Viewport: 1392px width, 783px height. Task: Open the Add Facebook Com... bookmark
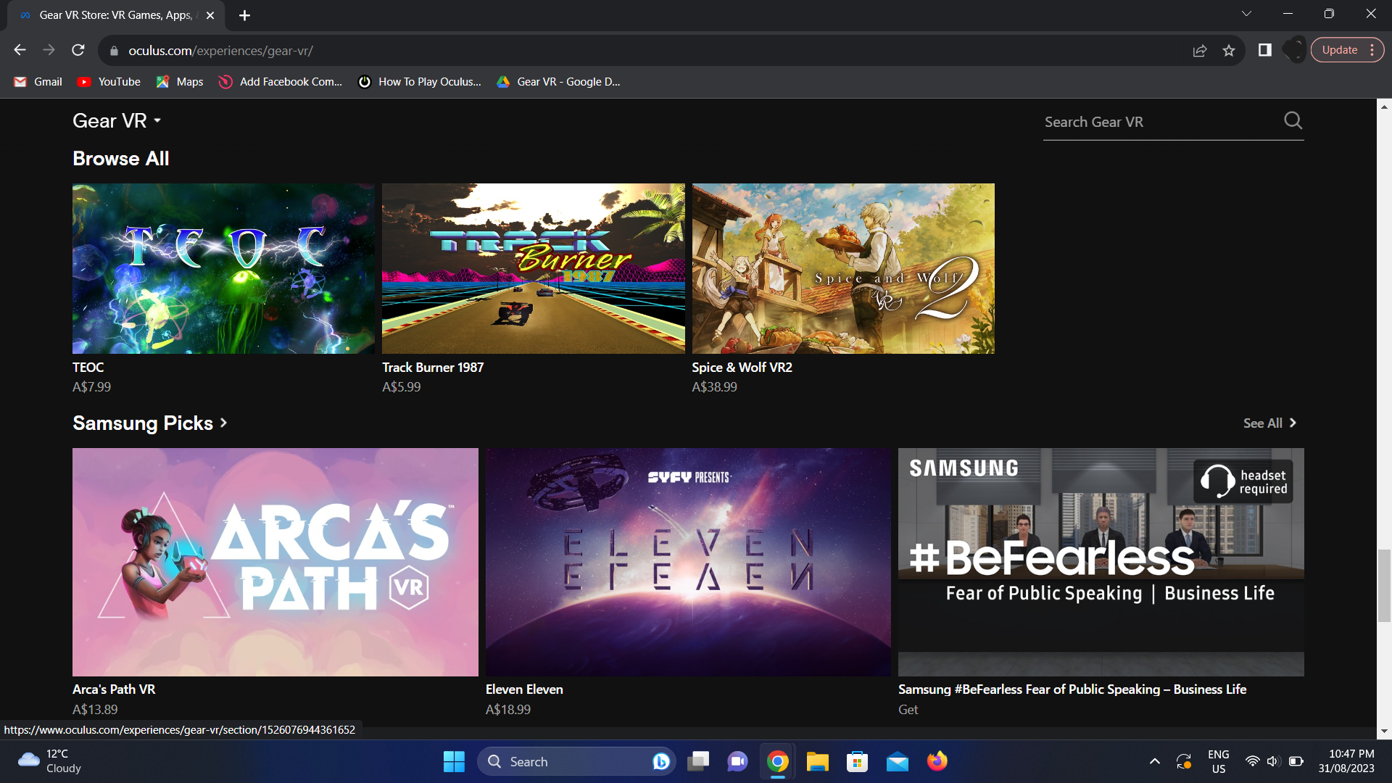pos(281,82)
